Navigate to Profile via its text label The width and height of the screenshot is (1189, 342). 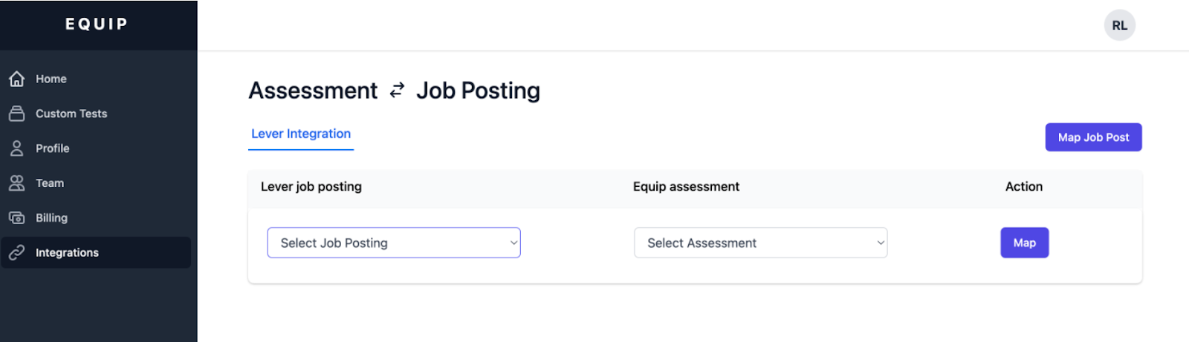tap(53, 148)
